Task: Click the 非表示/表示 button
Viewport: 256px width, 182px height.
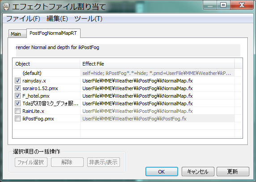Action: tap(103, 162)
